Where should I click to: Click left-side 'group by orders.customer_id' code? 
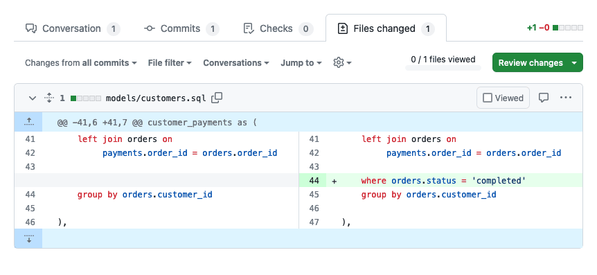point(145,195)
